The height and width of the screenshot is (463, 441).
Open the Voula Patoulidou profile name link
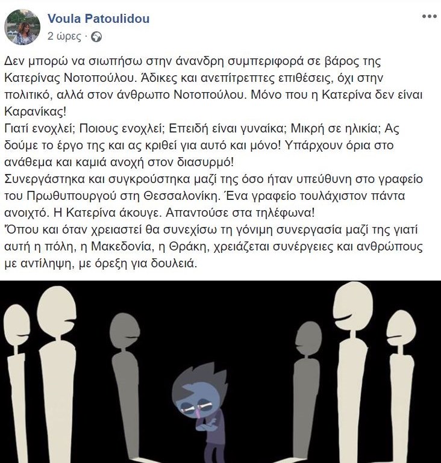click(98, 19)
